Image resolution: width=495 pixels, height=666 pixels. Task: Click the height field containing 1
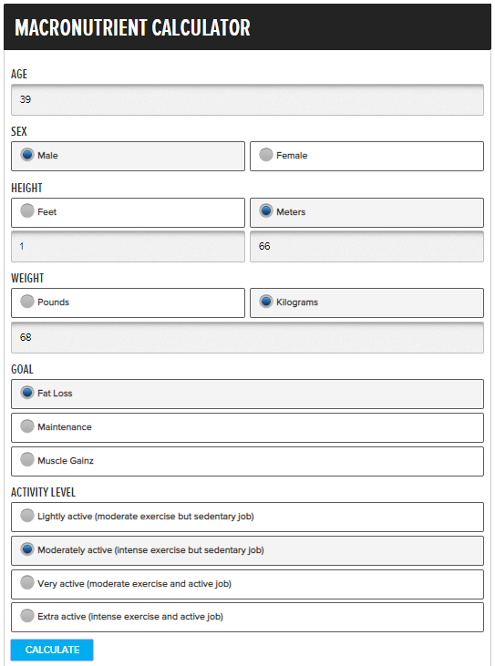point(128,246)
